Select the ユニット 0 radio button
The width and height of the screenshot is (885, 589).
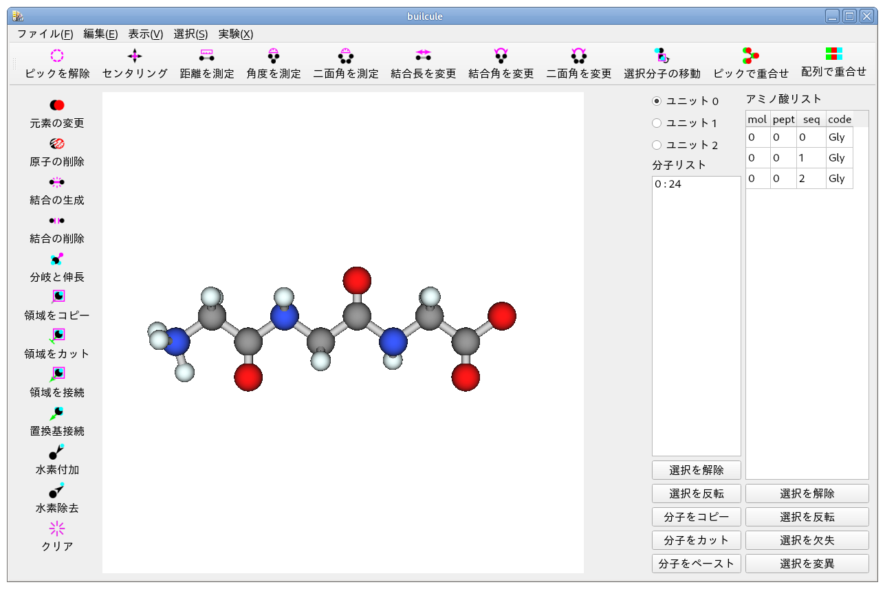pos(657,101)
